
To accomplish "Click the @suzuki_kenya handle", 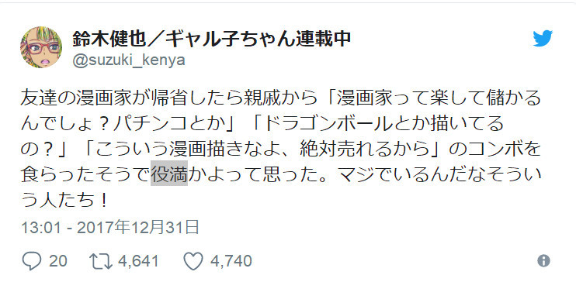I will point(129,60).
